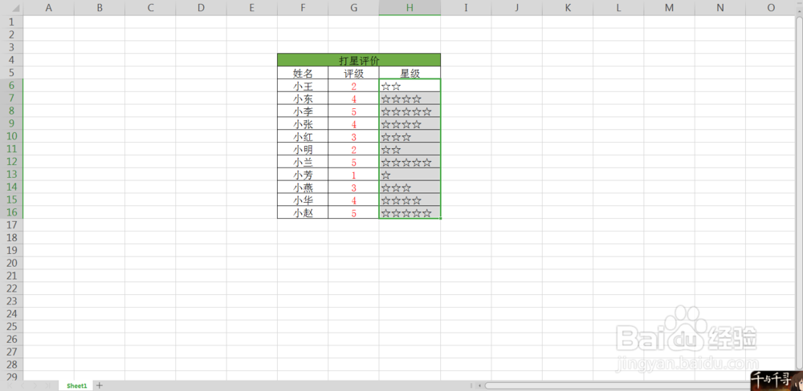Select 小李's rating value 5

(x=354, y=111)
